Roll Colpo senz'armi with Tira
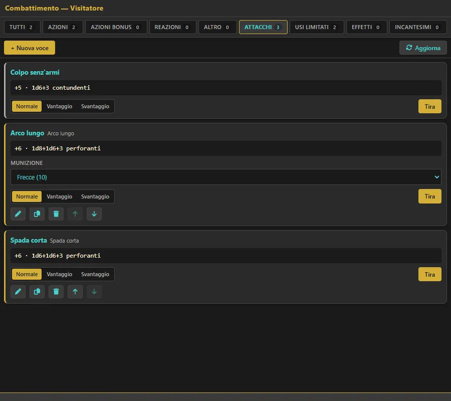The width and height of the screenshot is (451, 401). [430, 106]
